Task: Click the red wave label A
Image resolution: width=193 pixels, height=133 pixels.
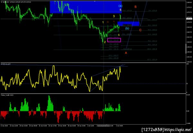Action: click(126, 53)
